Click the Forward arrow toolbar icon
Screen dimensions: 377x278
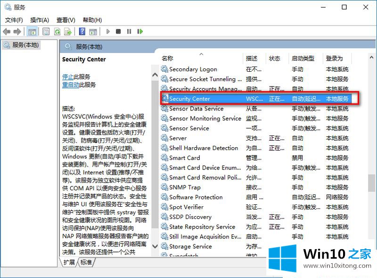click(17, 32)
